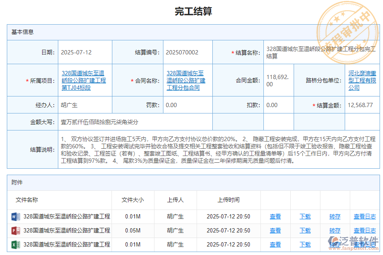
Task: Click 查看 on the first attachment row
Action: [275, 216]
